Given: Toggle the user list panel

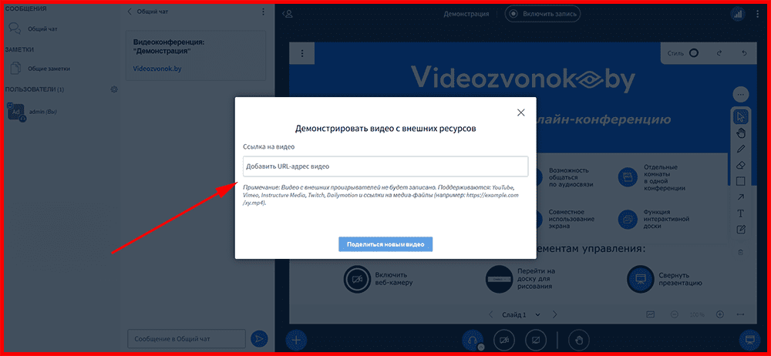Looking at the screenshot, I should click(287, 14).
